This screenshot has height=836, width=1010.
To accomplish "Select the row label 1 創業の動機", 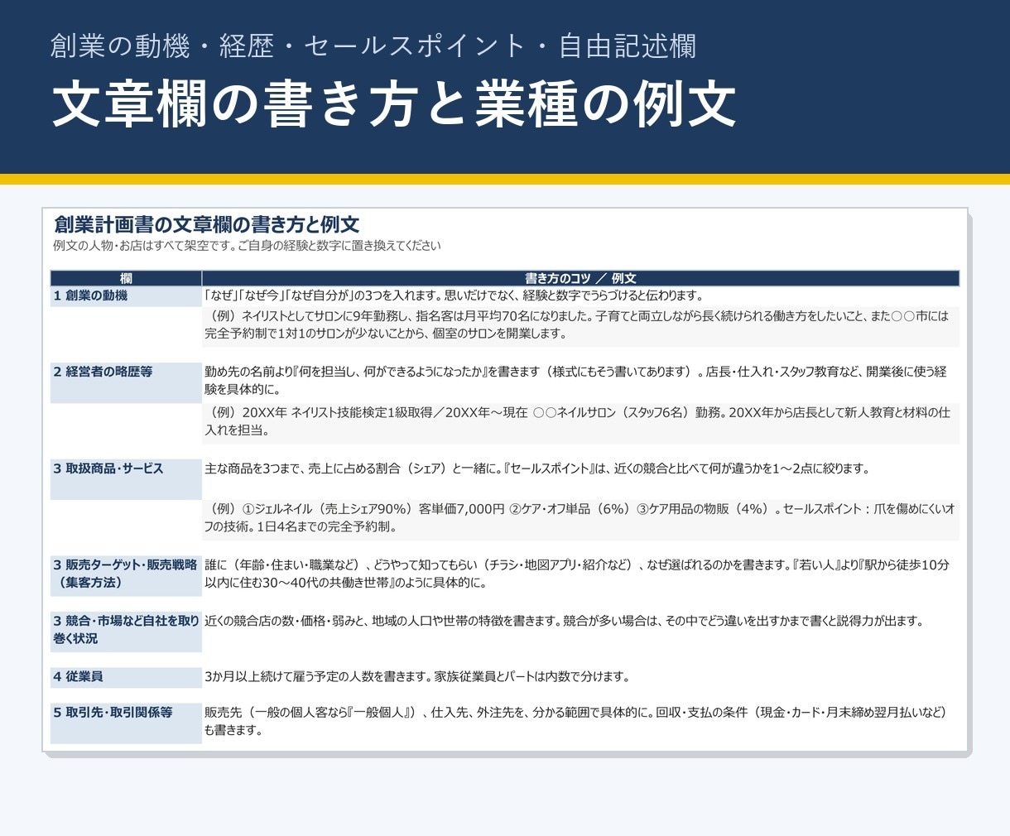I will coord(126,296).
